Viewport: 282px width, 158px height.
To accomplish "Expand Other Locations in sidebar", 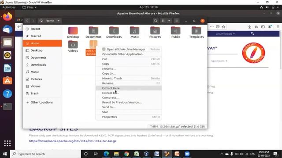I will [42, 102].
